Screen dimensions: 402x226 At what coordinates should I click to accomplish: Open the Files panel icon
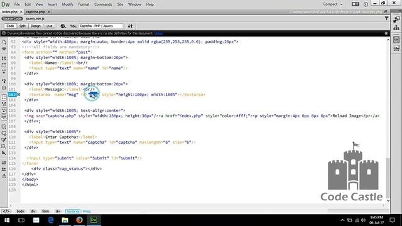[x=396, y=28]
